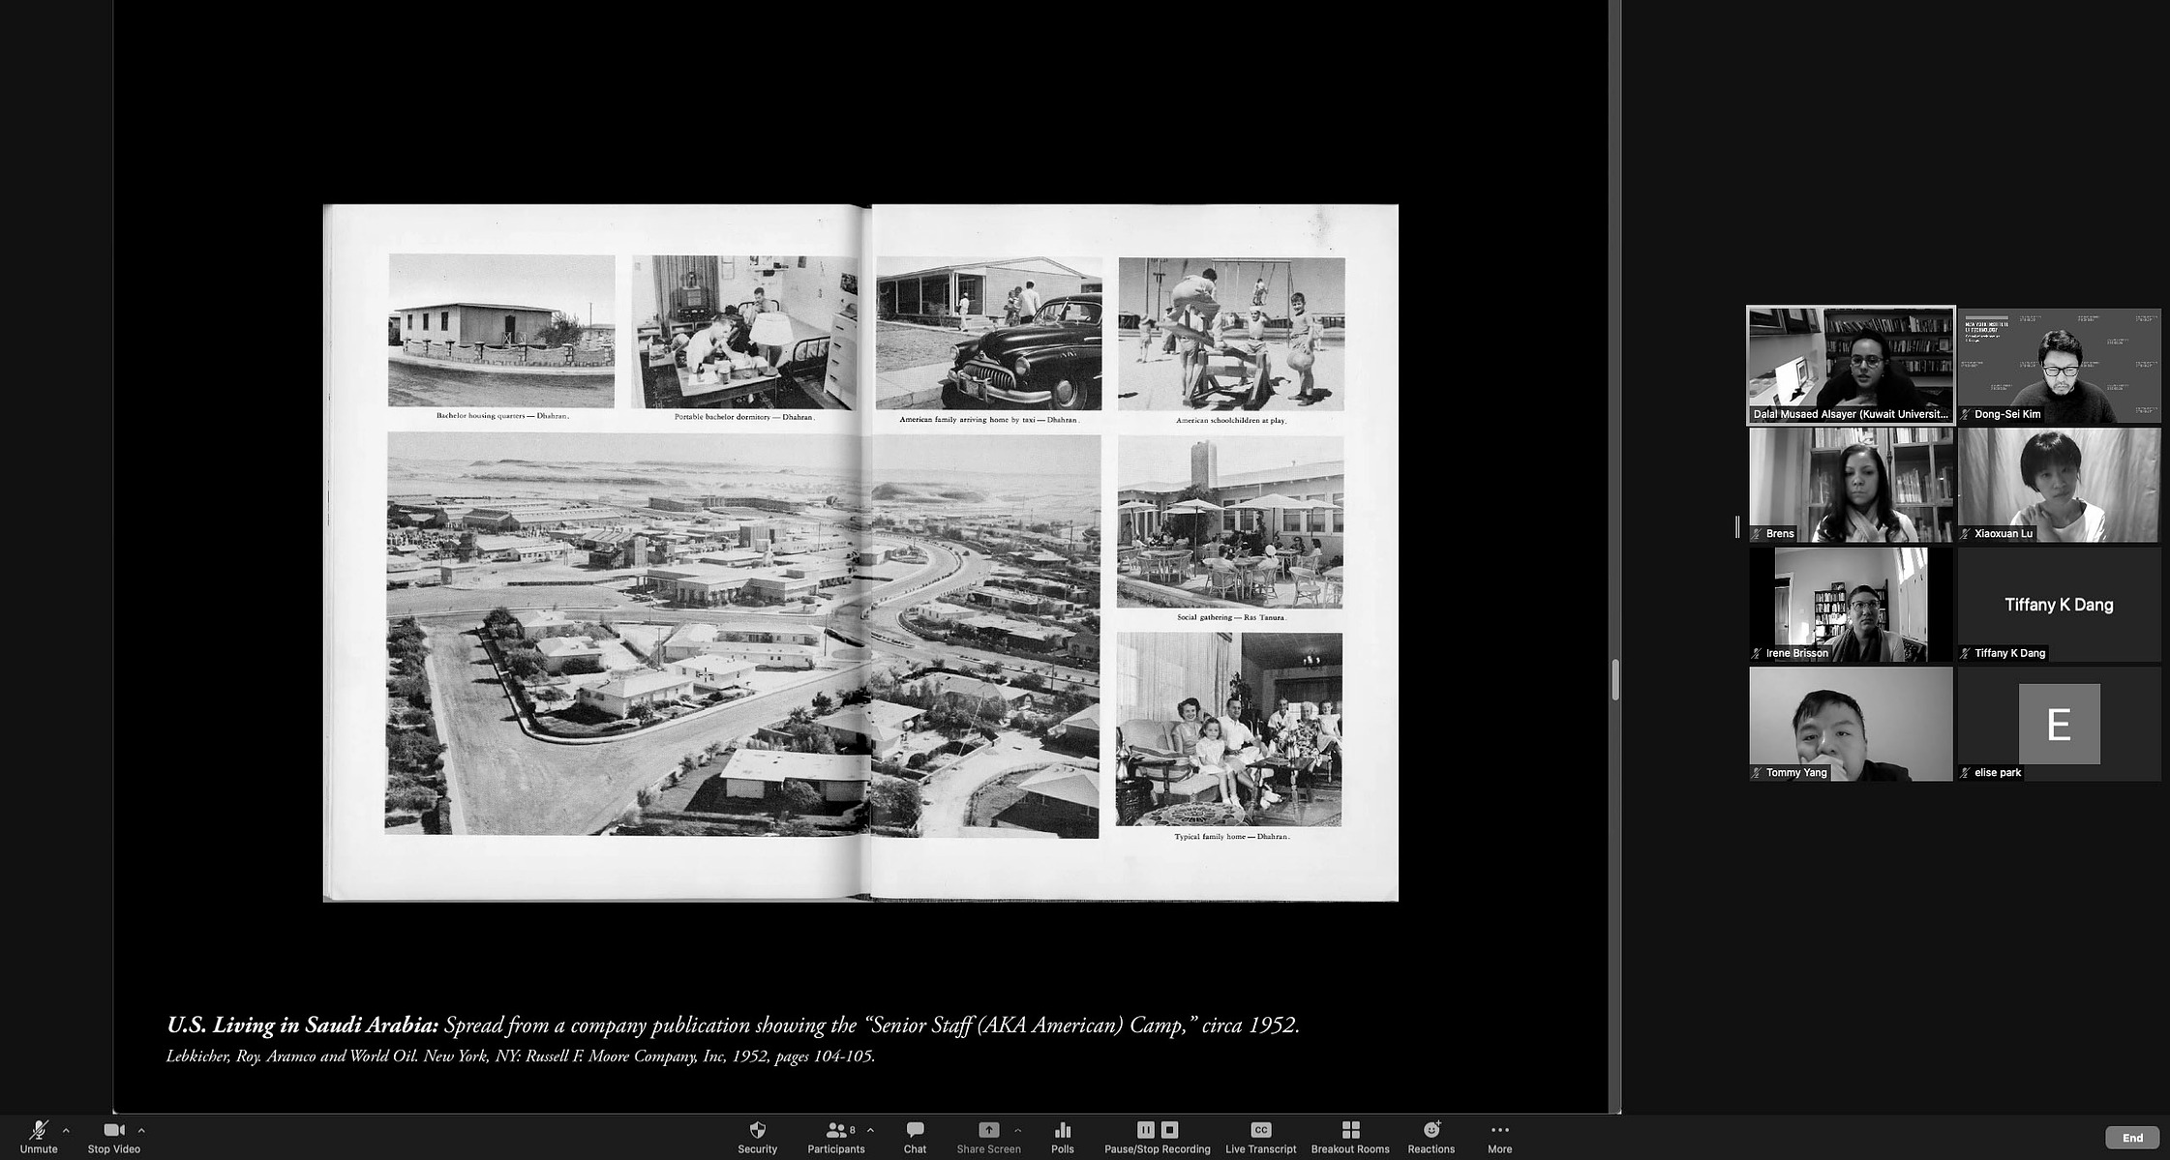Click the aerial camp photo on the slide
This screenshot has width=2170, height=1160.
742,635
